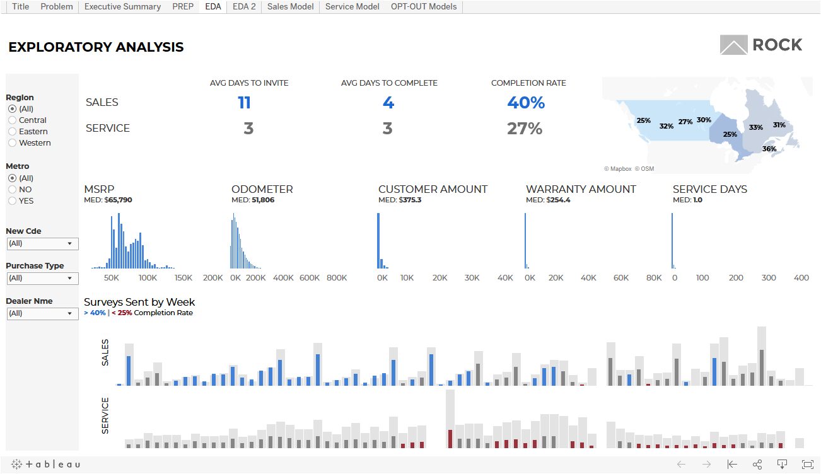Open the share icon
Screen dimensions: 821x474
tap(757, 465)
